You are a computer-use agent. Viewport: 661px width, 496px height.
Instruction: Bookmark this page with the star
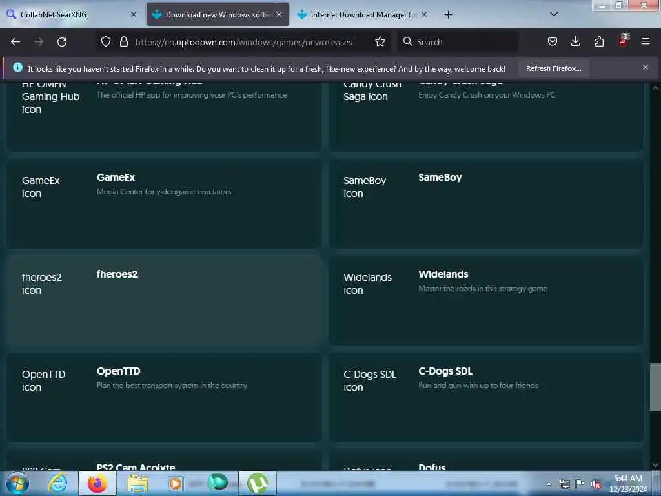coord(380,41)
